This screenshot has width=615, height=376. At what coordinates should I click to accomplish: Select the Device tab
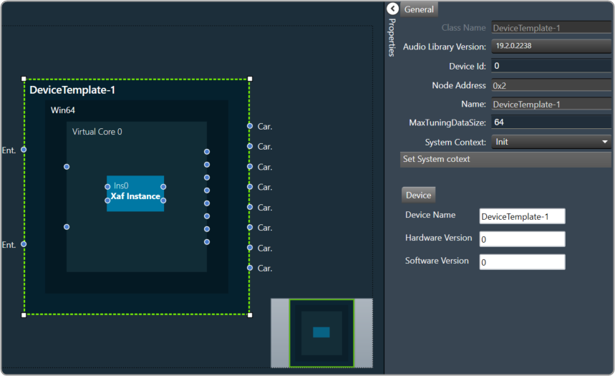pyautogui.click(x=418, y=195)
